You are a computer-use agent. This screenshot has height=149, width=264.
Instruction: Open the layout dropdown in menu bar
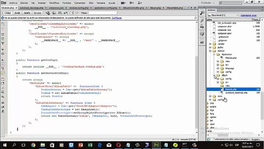tap(123, 3)
